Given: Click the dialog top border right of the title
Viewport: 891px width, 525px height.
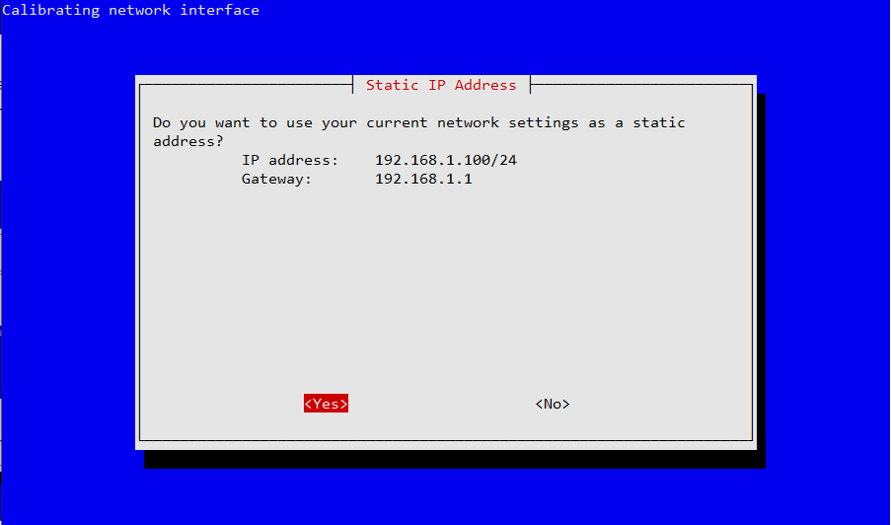Looking at the screenshot, I should (x=641, y=85).
